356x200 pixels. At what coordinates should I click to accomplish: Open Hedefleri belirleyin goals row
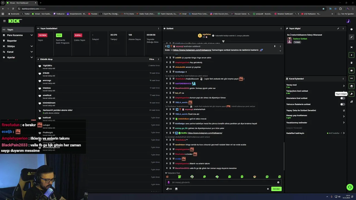(x=316, y=133)
